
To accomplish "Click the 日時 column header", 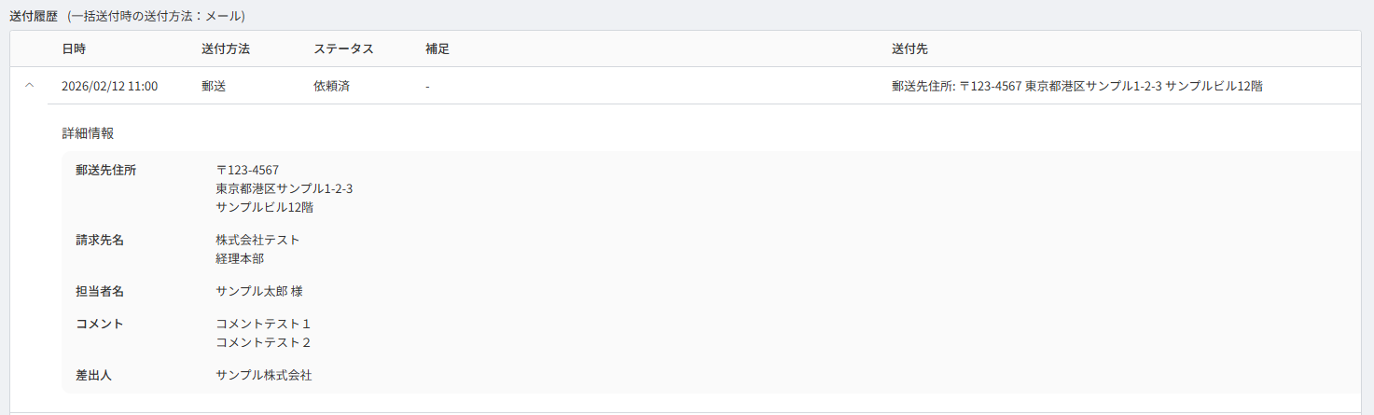I will [x=74, y=48].
